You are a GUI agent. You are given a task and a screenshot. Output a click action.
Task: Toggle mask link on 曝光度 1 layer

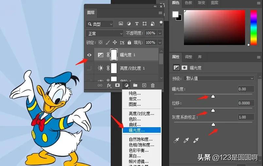(108, 55)
